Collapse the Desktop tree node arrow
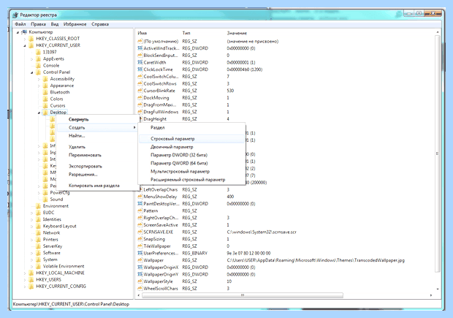The height and width of the screenshot is (318, 453). pos(39,113)
